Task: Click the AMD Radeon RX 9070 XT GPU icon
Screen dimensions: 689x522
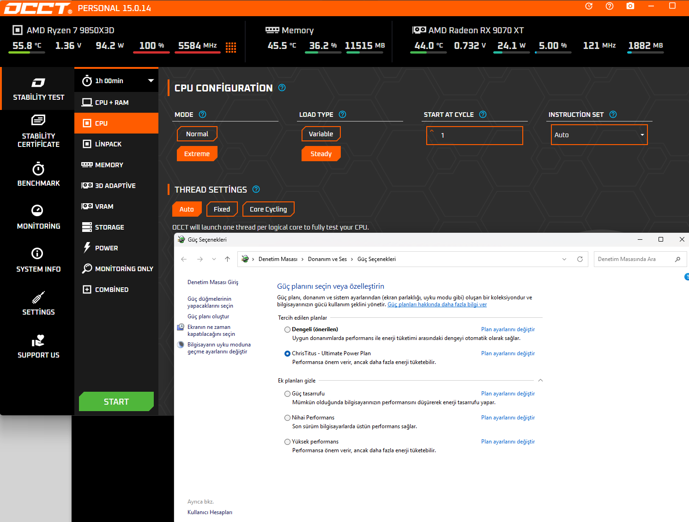Action: [419, 30]
